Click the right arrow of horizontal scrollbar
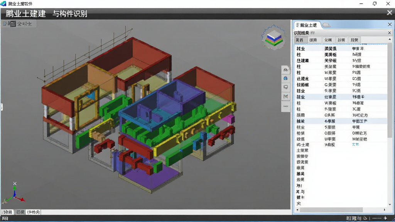This screenshot has width=395, height=222. point(385,210)
